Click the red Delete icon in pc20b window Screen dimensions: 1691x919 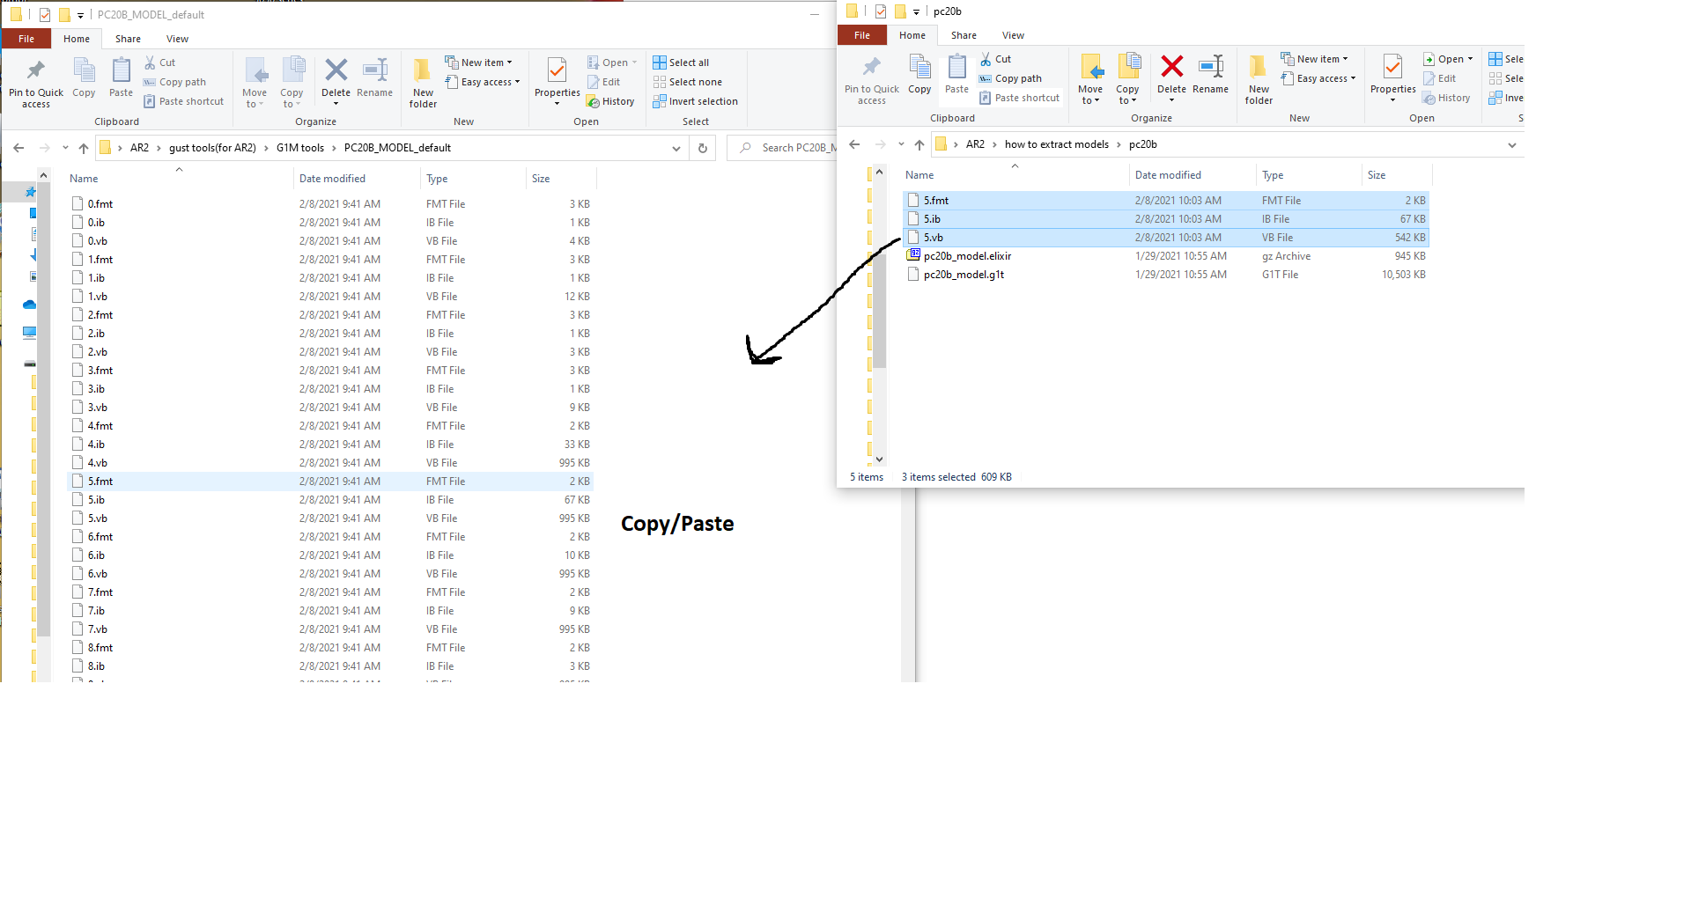point(1171,67)
